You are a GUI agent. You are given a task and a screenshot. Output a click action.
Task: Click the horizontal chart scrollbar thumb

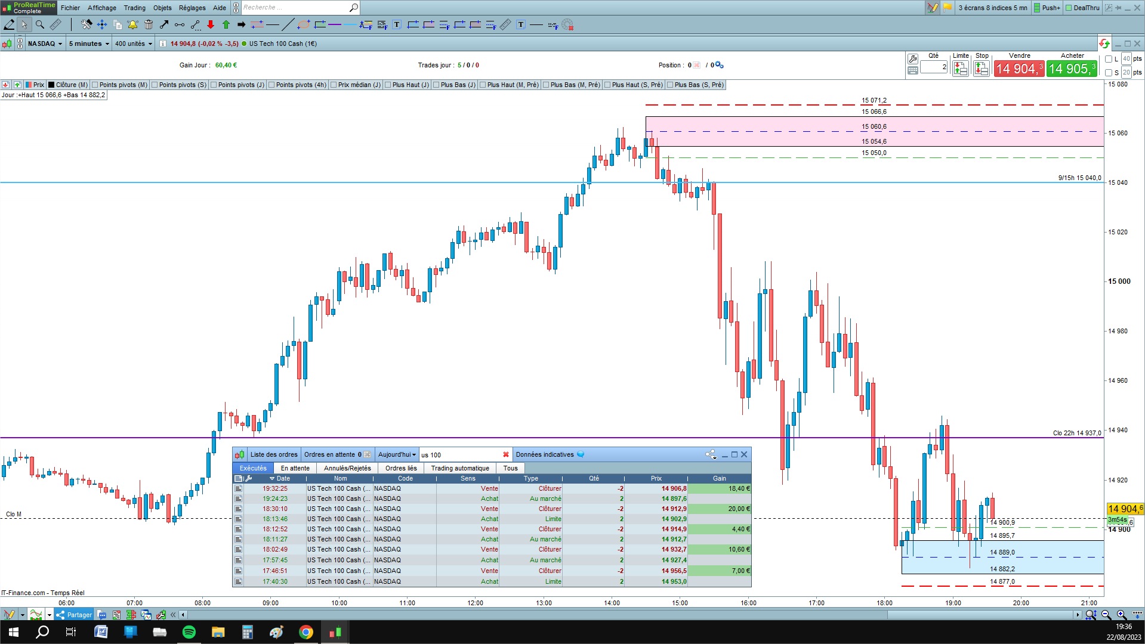tap(980, 615)
